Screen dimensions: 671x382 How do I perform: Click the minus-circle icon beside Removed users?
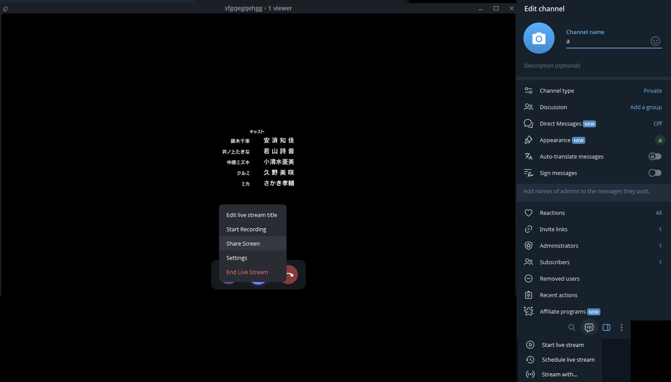tap(529, 278)
